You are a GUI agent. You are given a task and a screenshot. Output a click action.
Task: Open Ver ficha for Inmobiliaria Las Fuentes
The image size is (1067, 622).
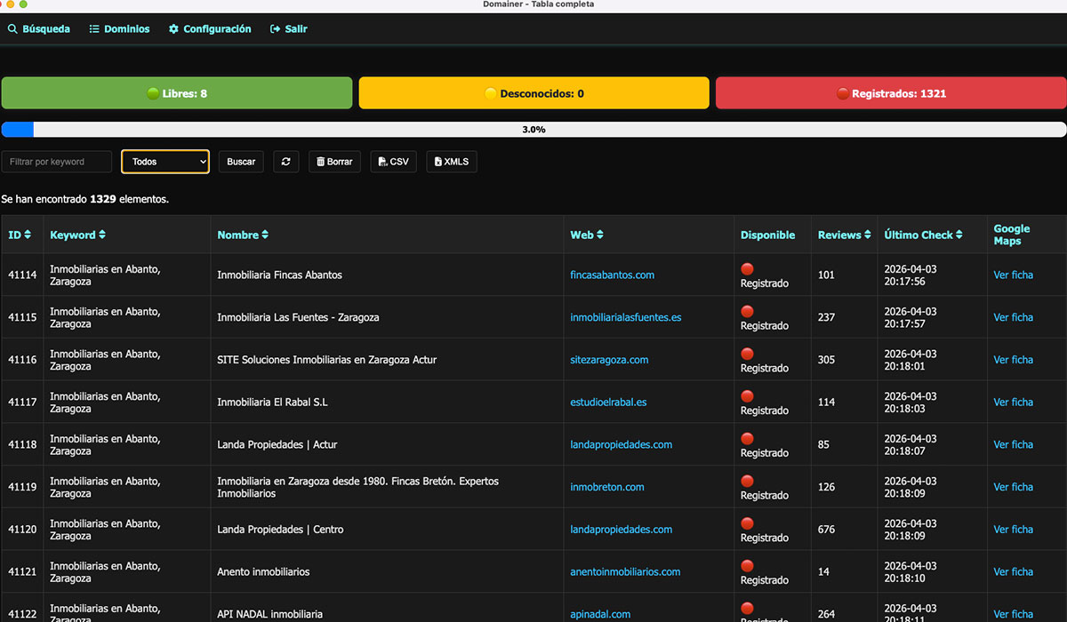point(1013,317)
